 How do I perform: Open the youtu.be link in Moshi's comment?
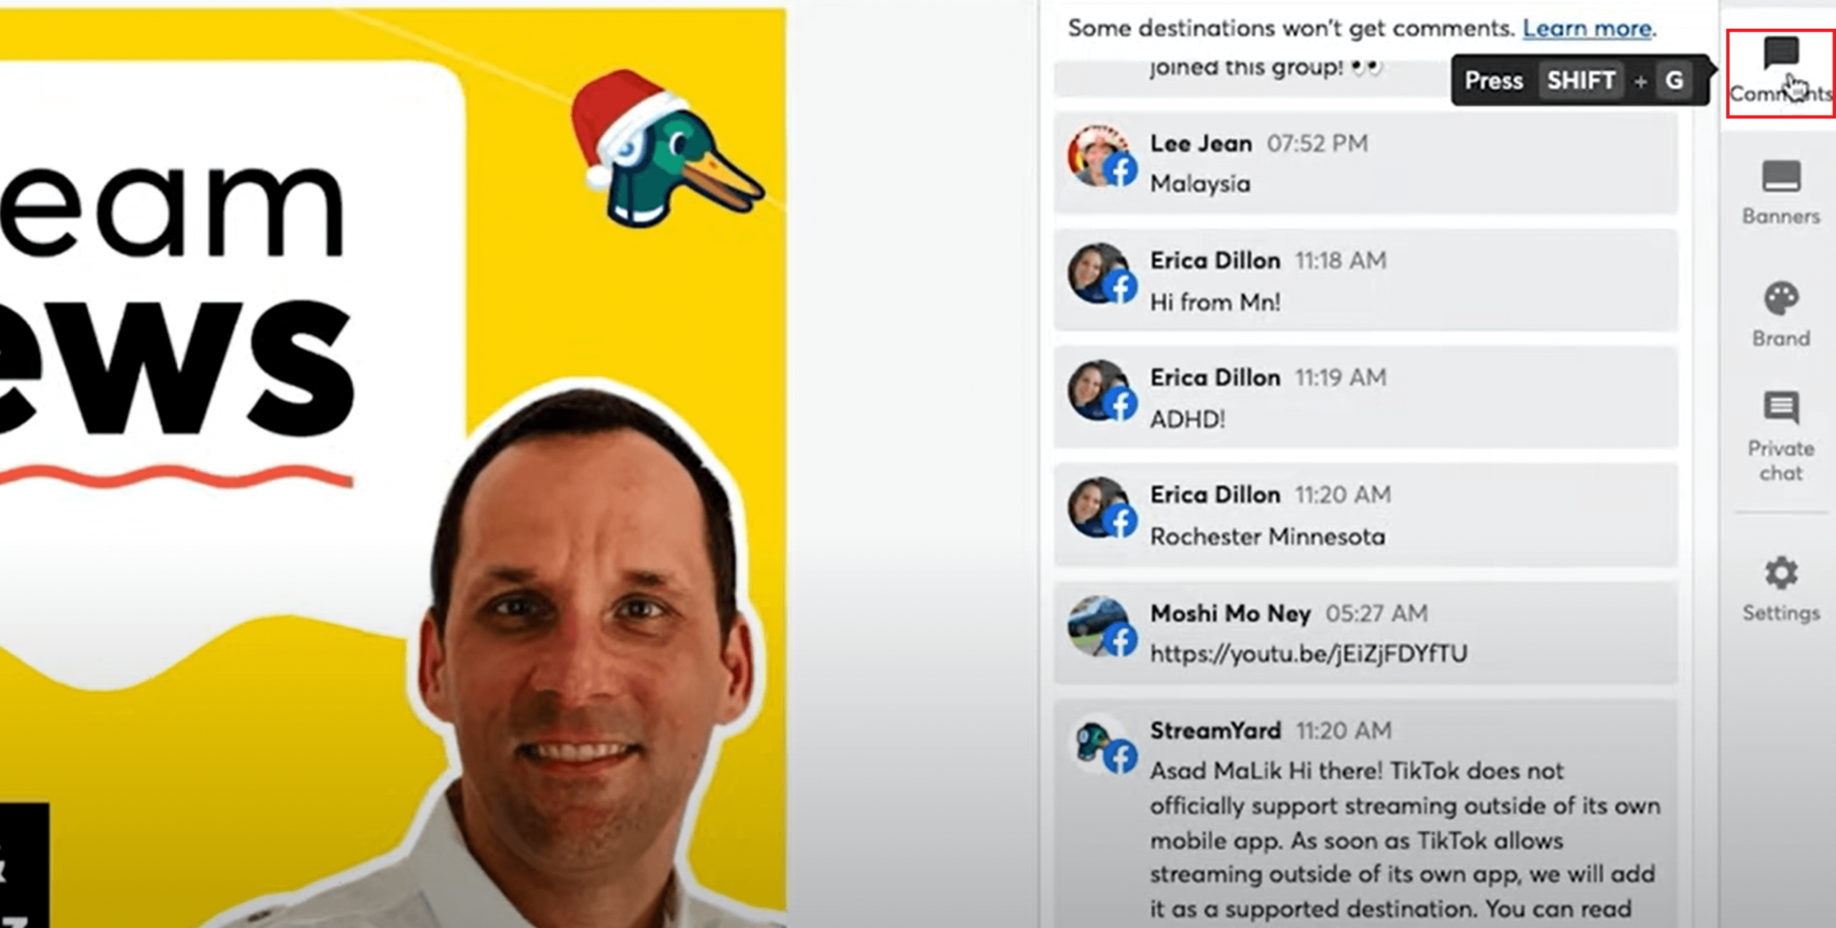coord(1309,653)
